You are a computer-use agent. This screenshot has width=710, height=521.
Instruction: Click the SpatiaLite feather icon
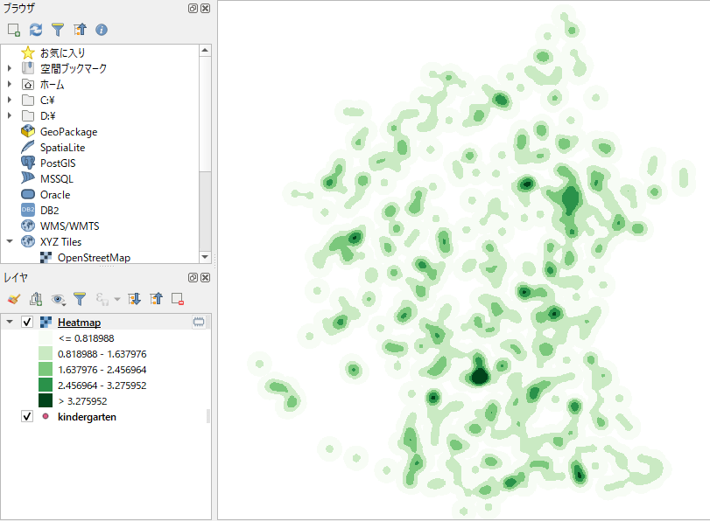[x=28, y=148]
